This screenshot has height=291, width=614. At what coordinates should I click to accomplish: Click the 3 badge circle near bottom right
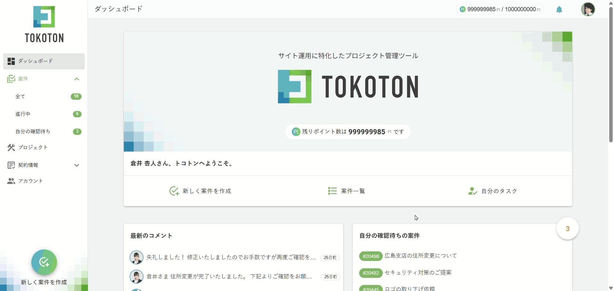567,229
